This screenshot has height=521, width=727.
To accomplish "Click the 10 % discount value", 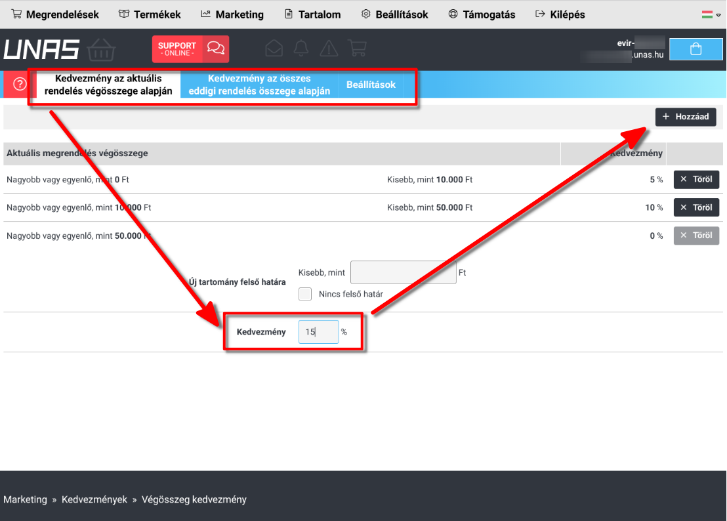I will [x=654, y=207].
